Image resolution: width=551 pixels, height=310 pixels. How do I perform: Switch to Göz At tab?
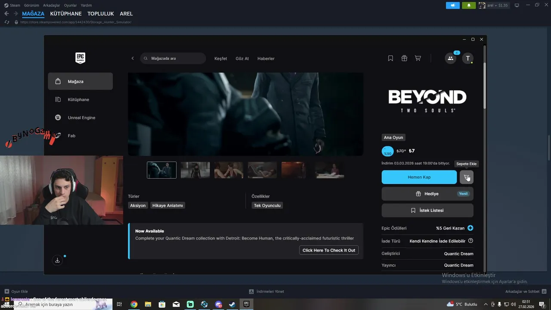[242, 59]
